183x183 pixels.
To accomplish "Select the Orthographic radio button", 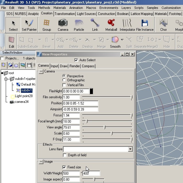I will (64, 80).
